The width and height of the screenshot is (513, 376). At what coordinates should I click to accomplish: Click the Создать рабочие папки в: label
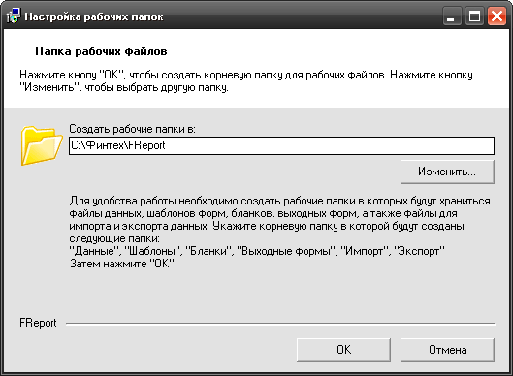[132, 129]
